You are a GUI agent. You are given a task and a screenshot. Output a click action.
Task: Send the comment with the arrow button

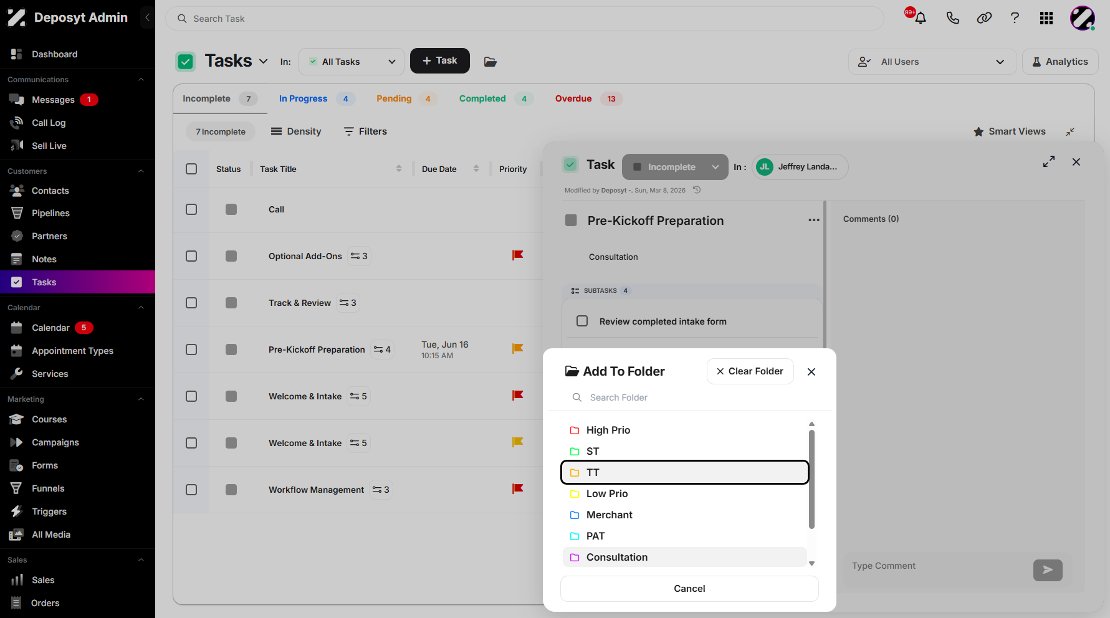tap(1048, 570)
